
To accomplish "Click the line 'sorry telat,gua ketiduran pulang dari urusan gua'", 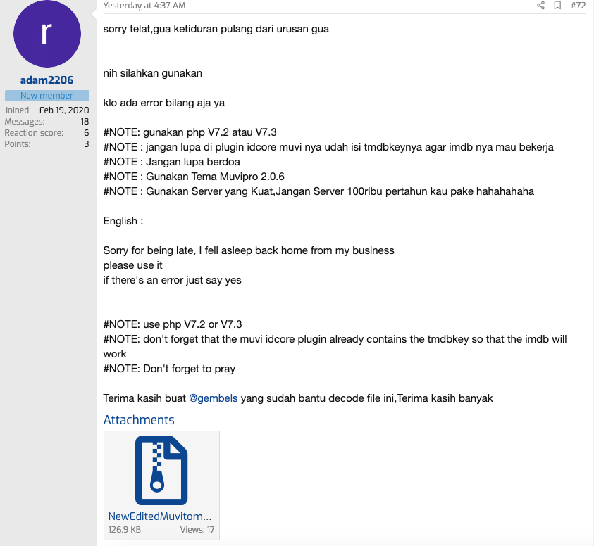I will click(x=216, y=29).
